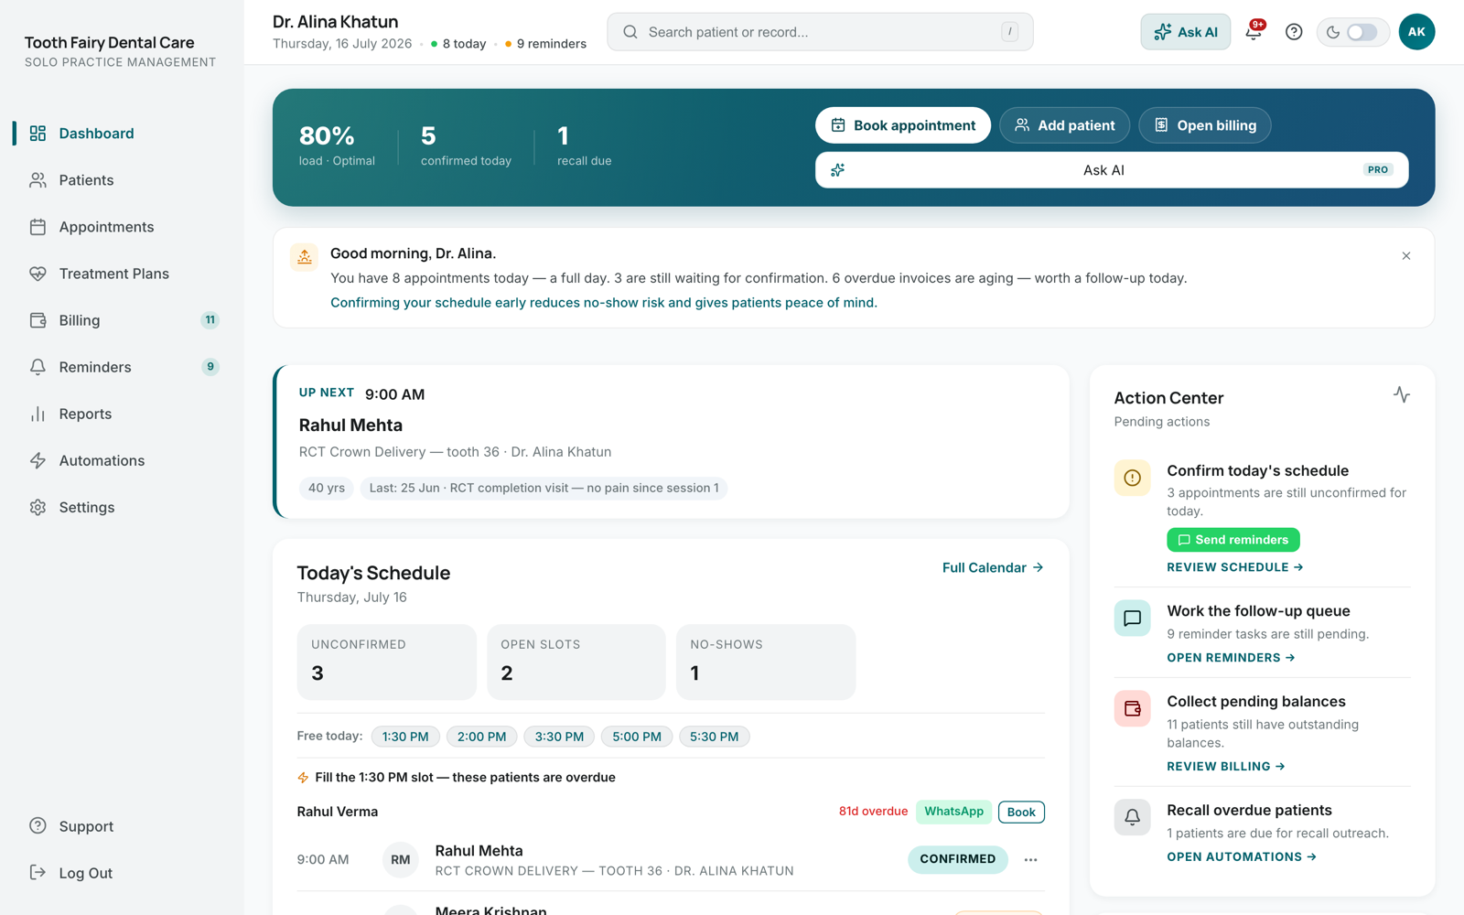Click Open billing button
The width and height of the screenshot is (1464, 915).
[1205, 125]
